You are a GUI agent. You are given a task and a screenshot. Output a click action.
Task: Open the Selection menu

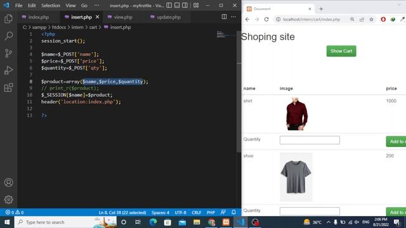(x=51, y=6)
